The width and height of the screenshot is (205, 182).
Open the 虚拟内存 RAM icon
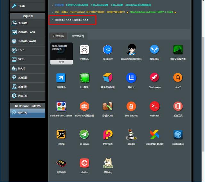(x=61, y=163)
